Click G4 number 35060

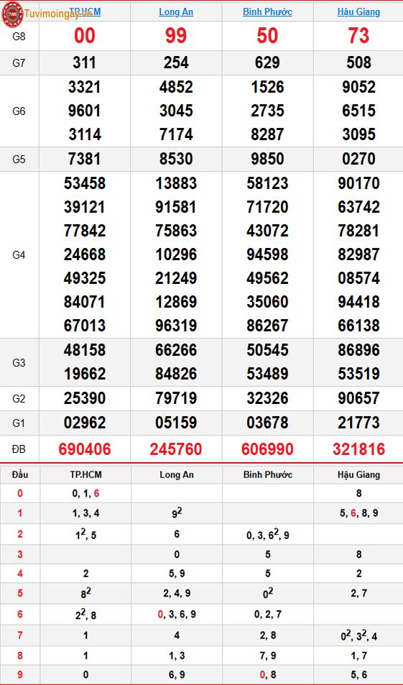267,302
